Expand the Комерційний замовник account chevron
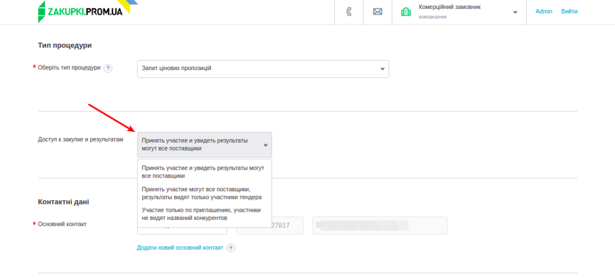615x280 pixels. pyautogui.click(x=515, y=11)
